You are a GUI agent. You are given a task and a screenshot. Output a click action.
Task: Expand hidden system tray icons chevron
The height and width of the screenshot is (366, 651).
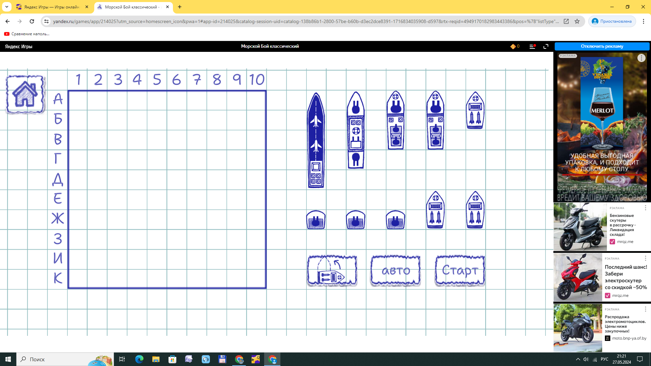pyautogui.click(x=578, y=359)
